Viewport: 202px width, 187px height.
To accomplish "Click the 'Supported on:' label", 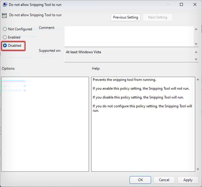I will pyautogui.click(x=50, y=51).
